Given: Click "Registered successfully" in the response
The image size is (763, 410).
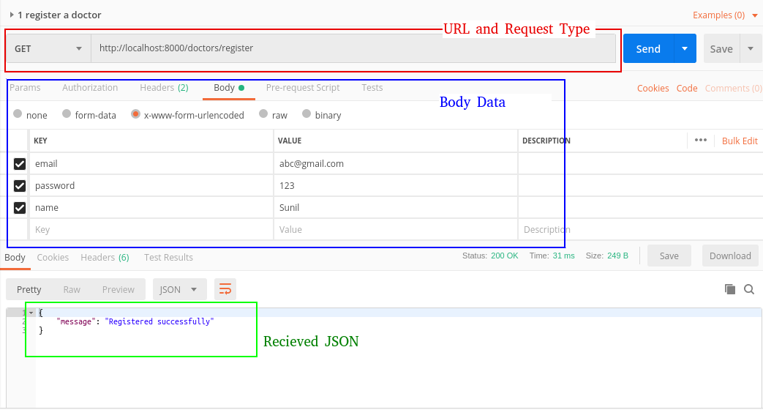Looking at the screenshot, I should [x=159, y=321].
